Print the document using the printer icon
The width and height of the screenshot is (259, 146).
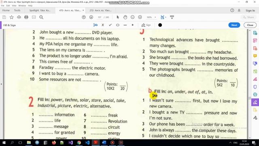(26, 17)
